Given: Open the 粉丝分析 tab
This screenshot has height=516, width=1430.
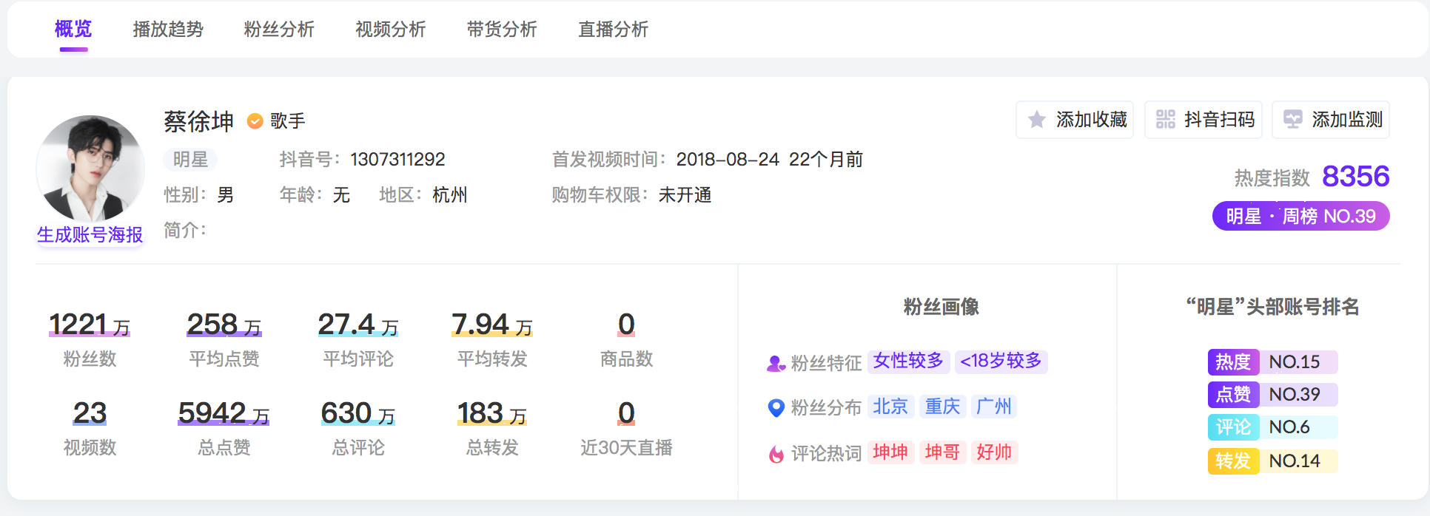Looking at the screenshot, I should (x=279, y=30).
